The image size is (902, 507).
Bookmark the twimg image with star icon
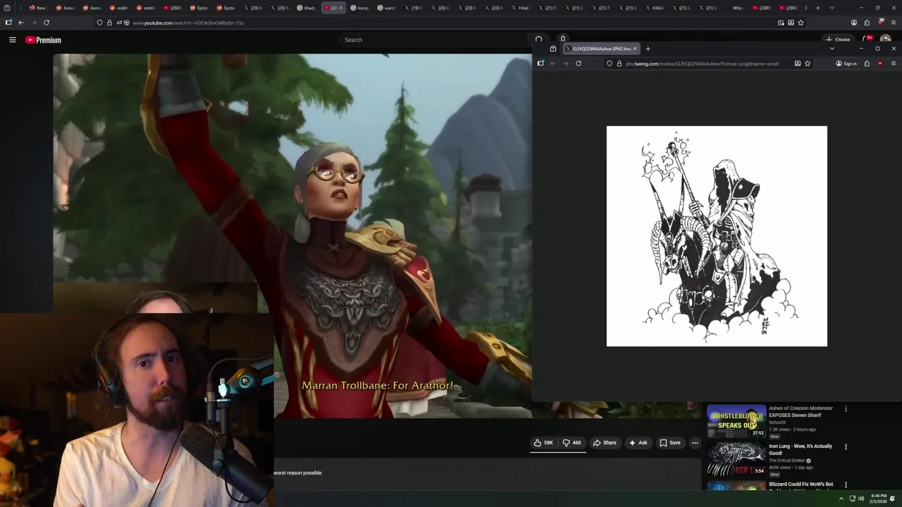click(x=808, y=63)
